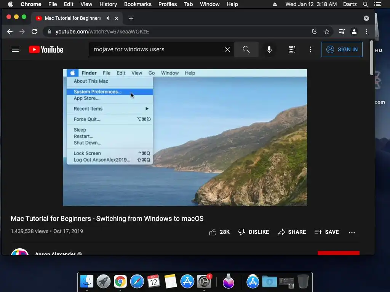Click the date and time clock
The height and width of the screenshot is (292, 390).
point(311,4)
